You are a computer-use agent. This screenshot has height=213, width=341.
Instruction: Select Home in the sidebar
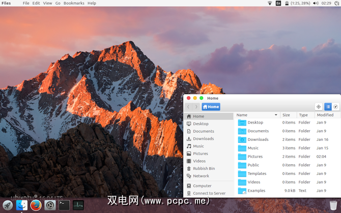209,116
